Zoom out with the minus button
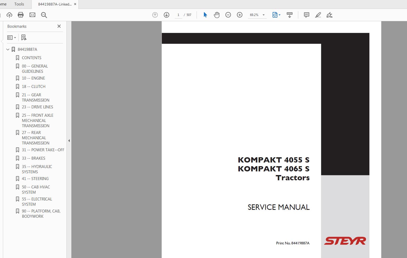Viewport: 407px width, 258px height. coord(228,15)
